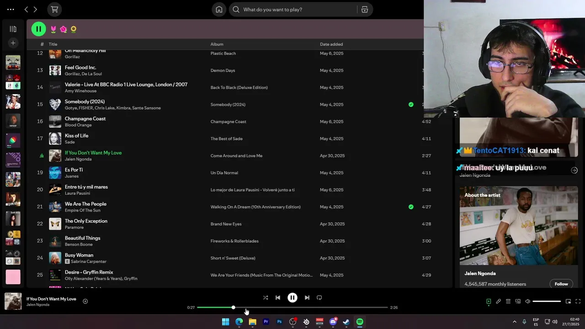Open artist link Blood Orange
This screenshot has width=585, height=329.
(78, 125)
